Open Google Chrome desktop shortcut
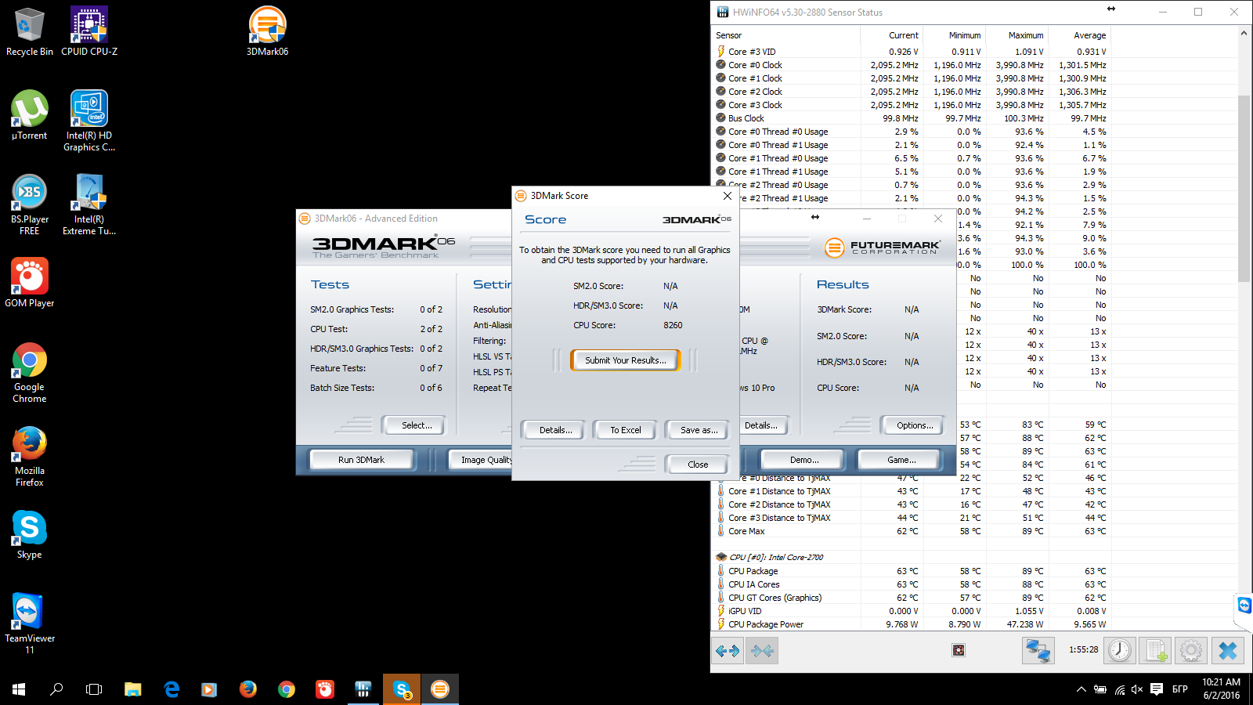 29,373
